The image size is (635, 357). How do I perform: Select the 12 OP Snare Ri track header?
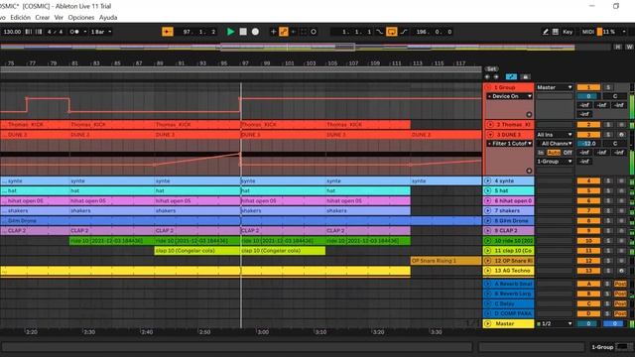(509, 261)
